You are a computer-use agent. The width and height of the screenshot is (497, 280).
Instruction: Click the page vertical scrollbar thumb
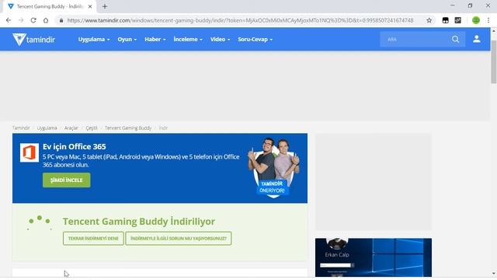pyautogui.click(x=494, y=62)
